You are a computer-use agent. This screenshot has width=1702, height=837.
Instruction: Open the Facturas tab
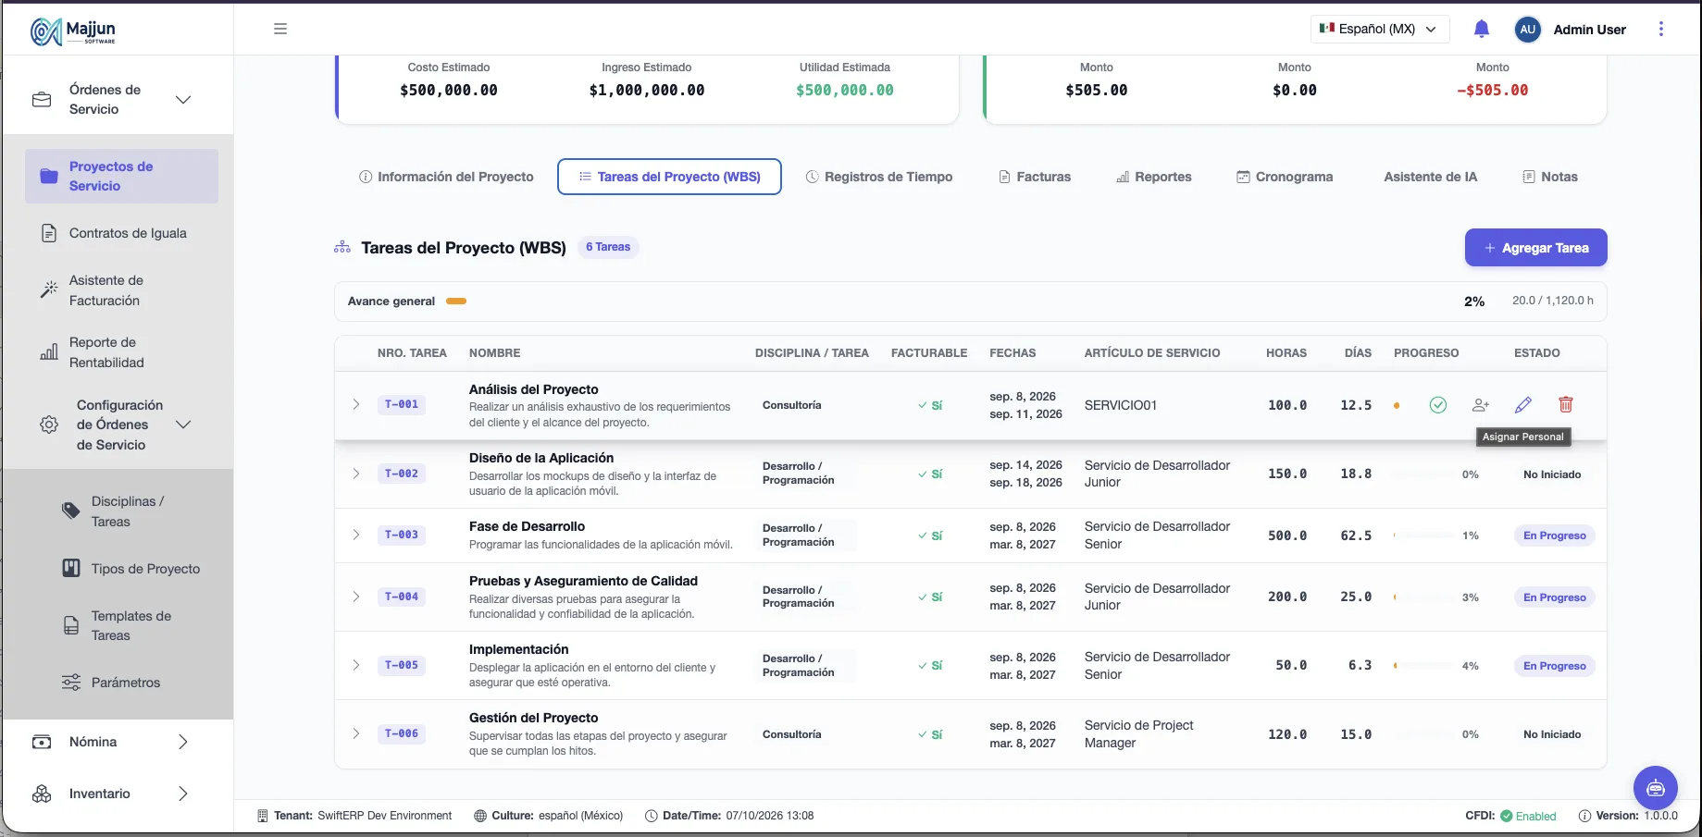[x=1034, y=177]
